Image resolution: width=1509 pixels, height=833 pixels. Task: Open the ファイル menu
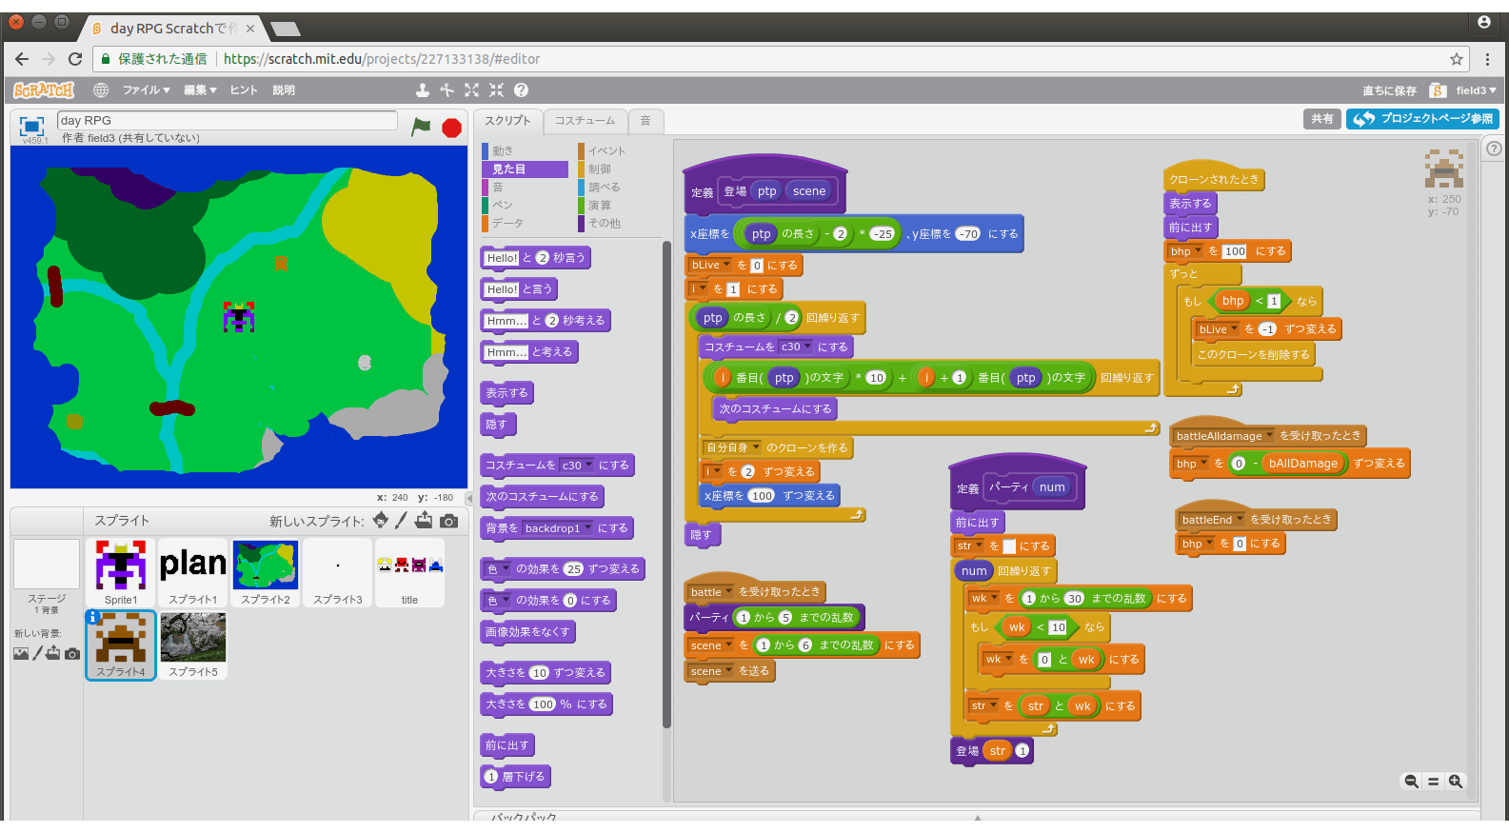point(146,89)
